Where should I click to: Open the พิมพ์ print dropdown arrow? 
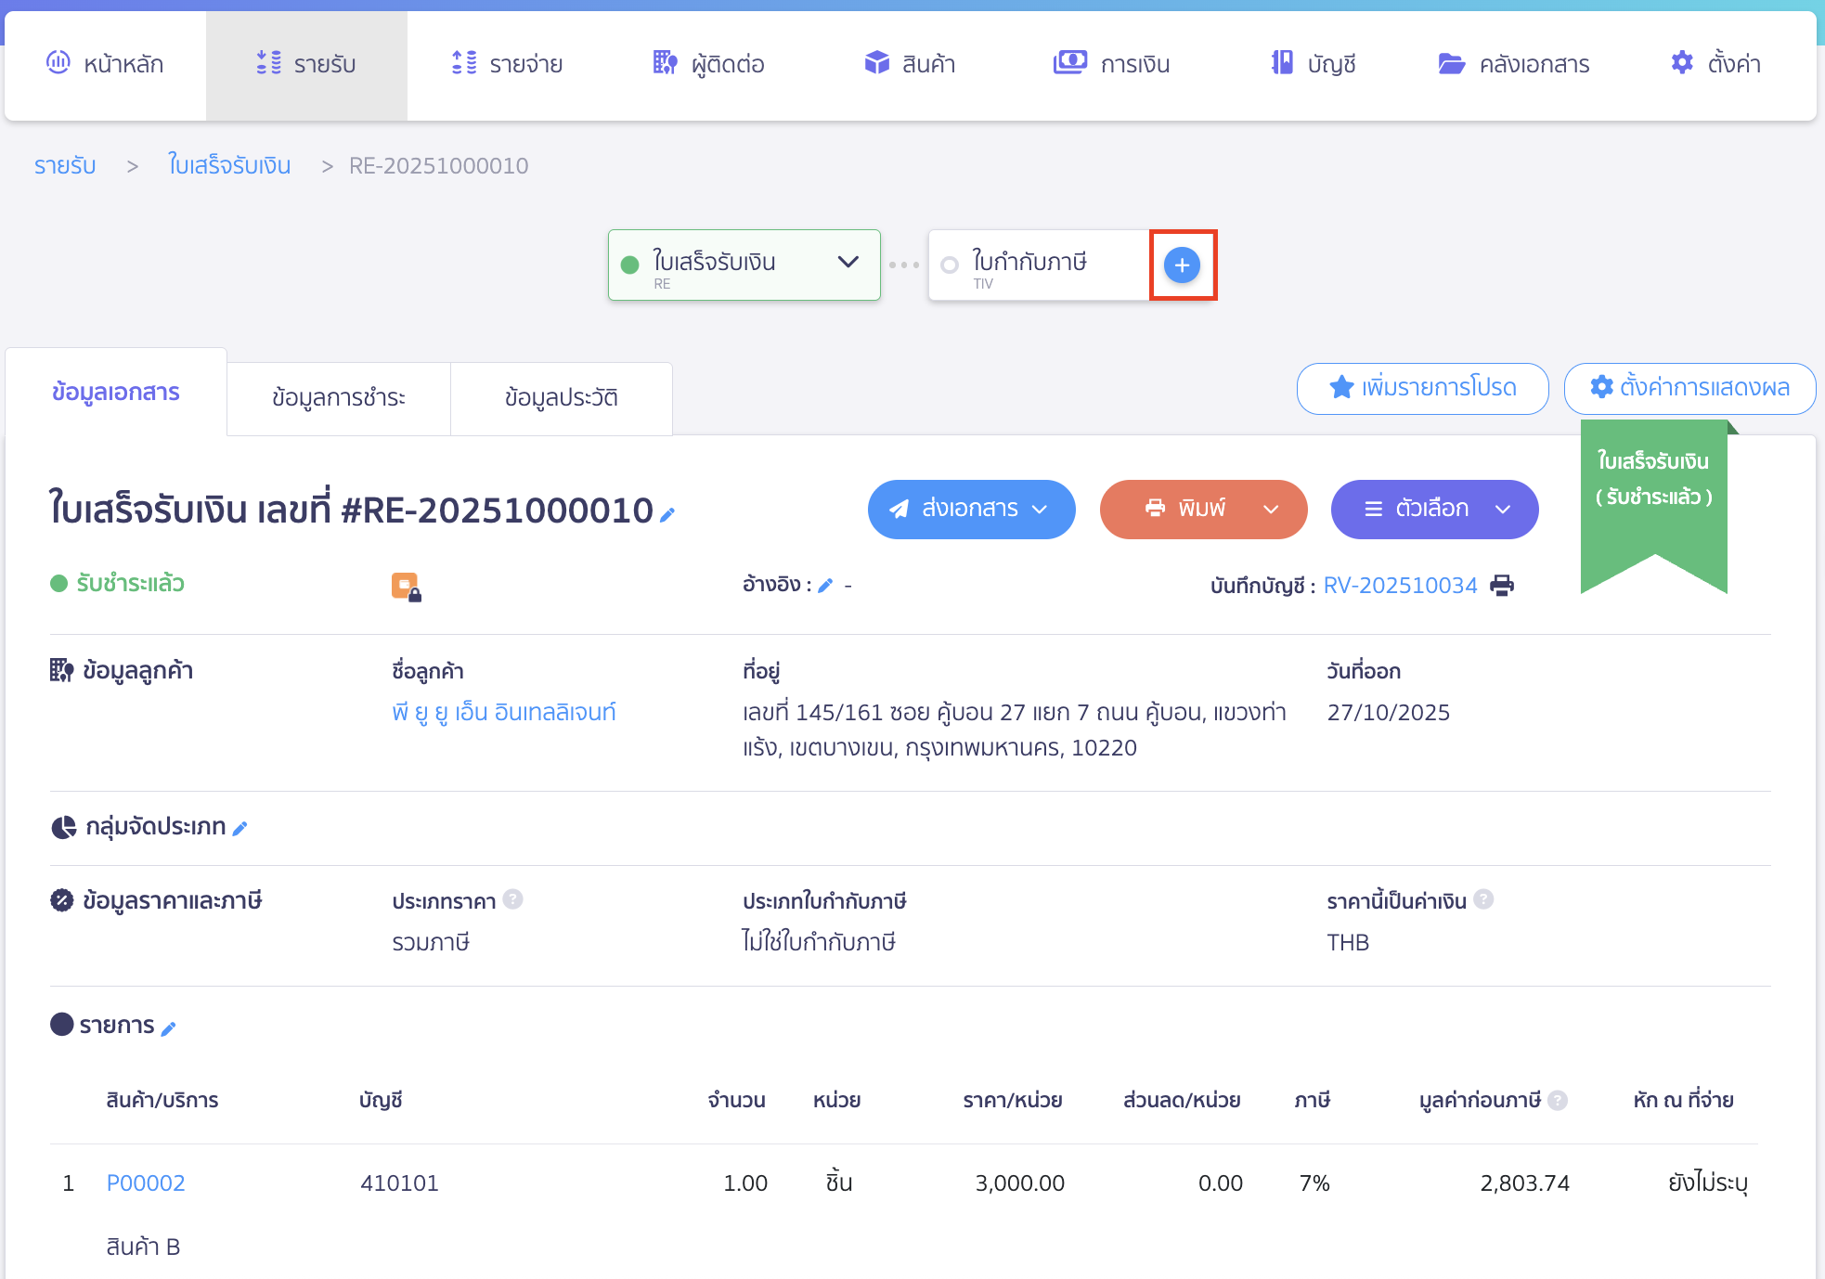(x=1272, y=510)
